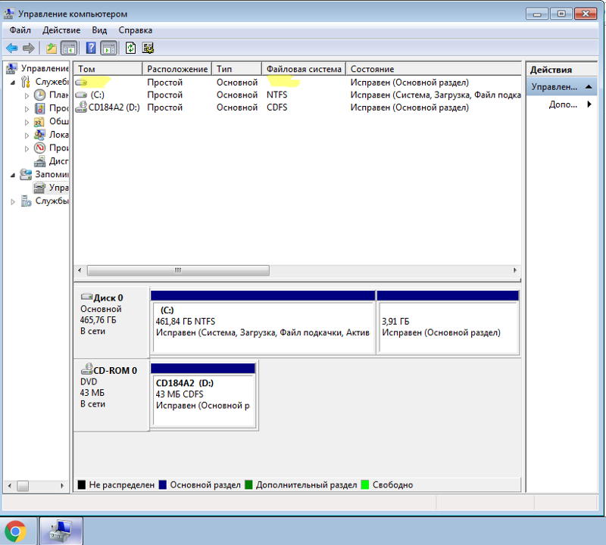Image resolution: width=606 pixels, height=545 pixels.
Task: Collapse the Управлен… actions section arrow
Action: 589,86
